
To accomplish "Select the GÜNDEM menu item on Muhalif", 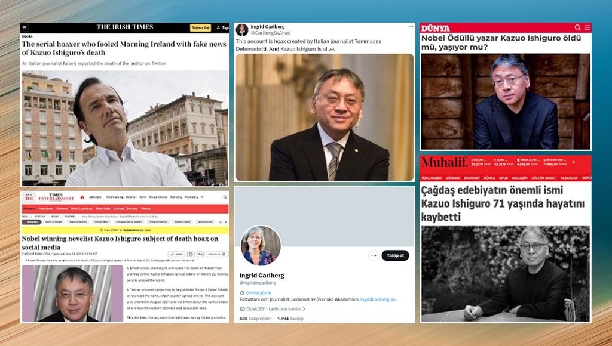I will [453, 178].
